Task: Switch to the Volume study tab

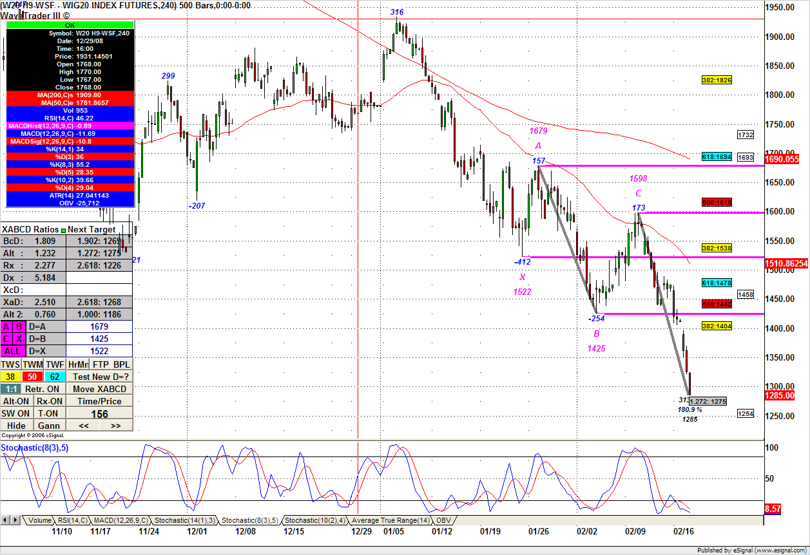Action: pyautogui.click(x=39, y=520)
